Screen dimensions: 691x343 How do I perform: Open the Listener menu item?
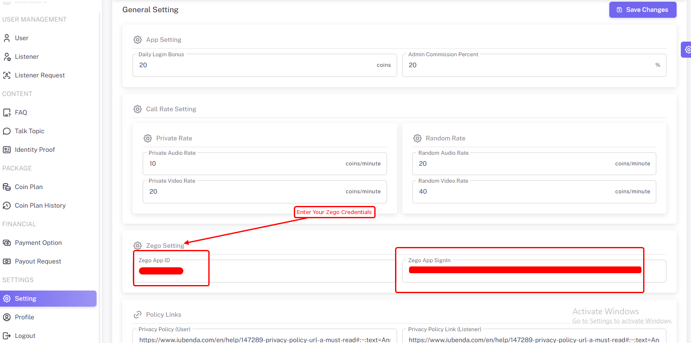(x=27, y=57)
